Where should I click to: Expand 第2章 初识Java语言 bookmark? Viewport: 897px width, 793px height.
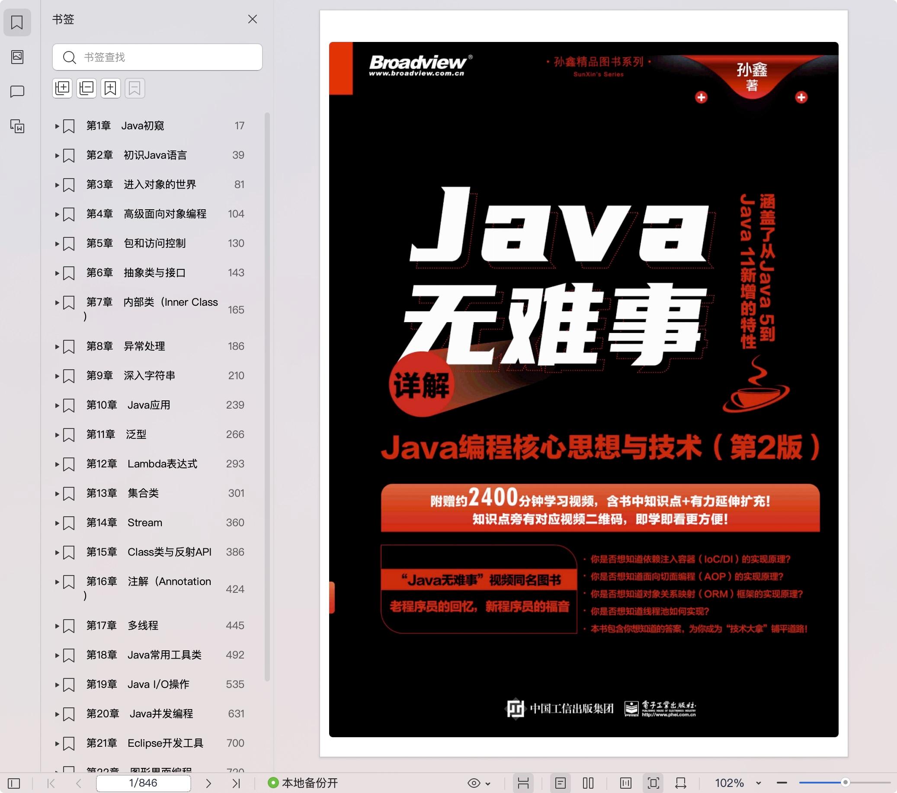click(57, 156)
